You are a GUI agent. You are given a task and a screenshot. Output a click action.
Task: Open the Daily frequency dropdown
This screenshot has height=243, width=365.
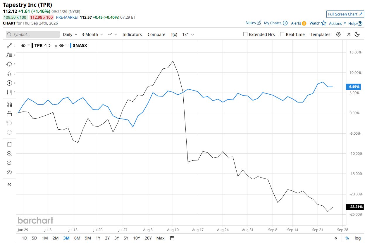pyautogui.click(x=70, y=34)
